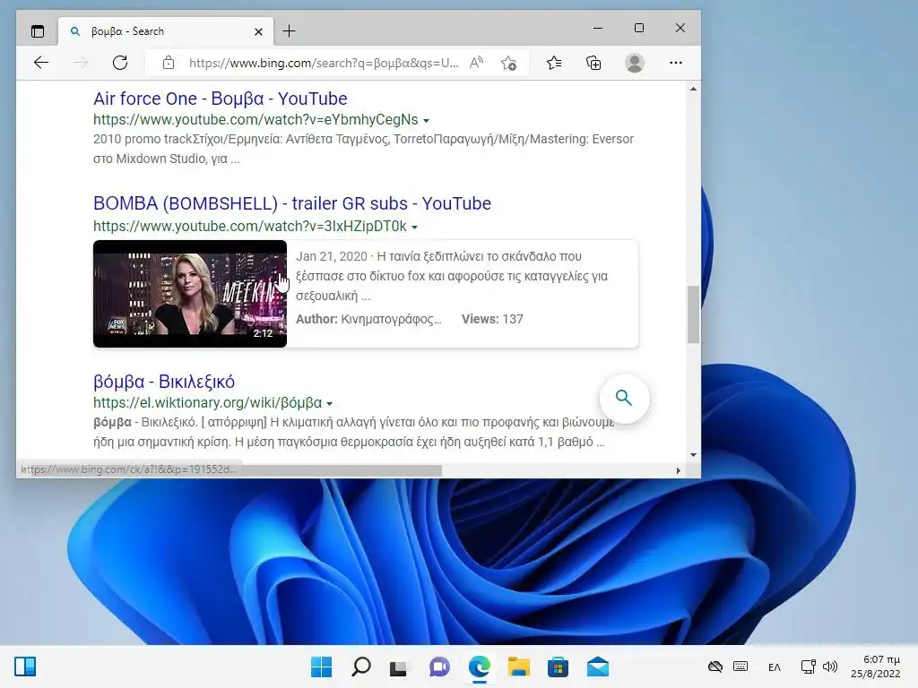Screen dimensions: 918x688
Task: Open the touch keyboard tray icon
Action: click(740, 666)
